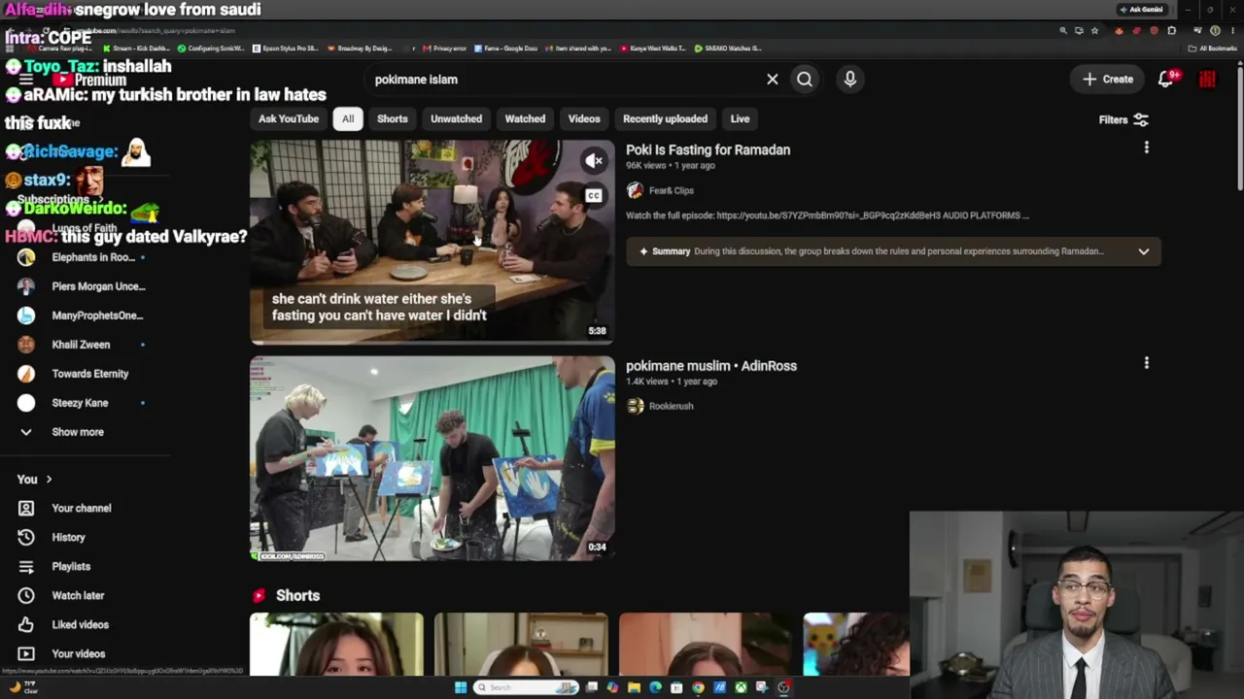Start voice search with the microphone icon
Viewport: 1244px width, 699px height.
coord(850,80)
